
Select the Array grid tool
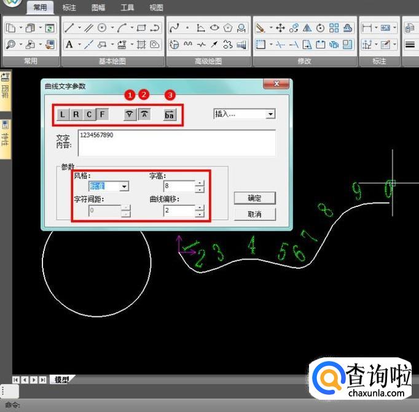tap(334, 28)
